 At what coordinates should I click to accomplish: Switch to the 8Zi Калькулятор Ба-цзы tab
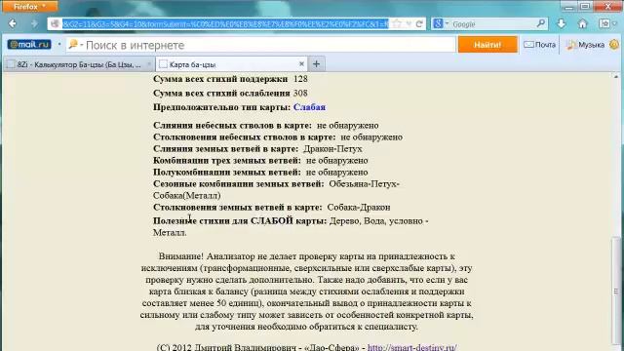tap(79, 64)
